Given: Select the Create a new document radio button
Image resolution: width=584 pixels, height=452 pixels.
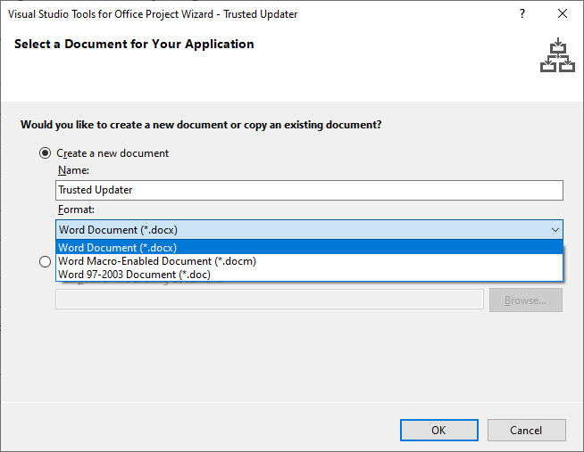Looking at the screenshot, I should click(45, 153).
